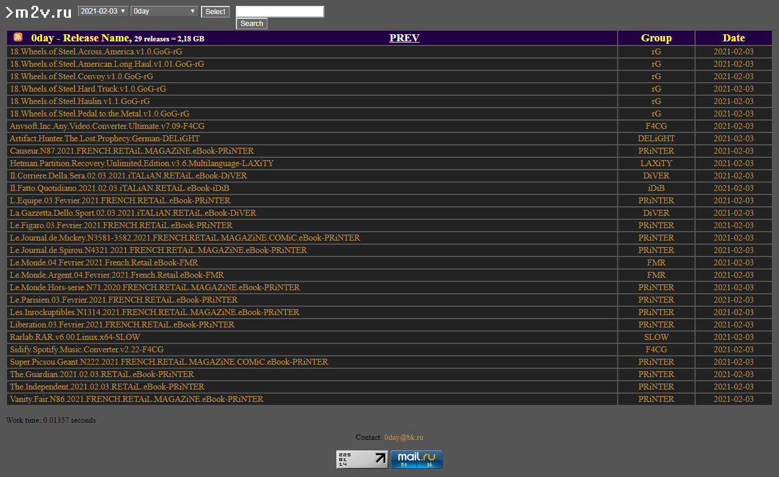The image size is (779, 477).
Task: Open the Le.Monde.Hors-serie.N71.2020 release
Action: [x=155, y=287]
